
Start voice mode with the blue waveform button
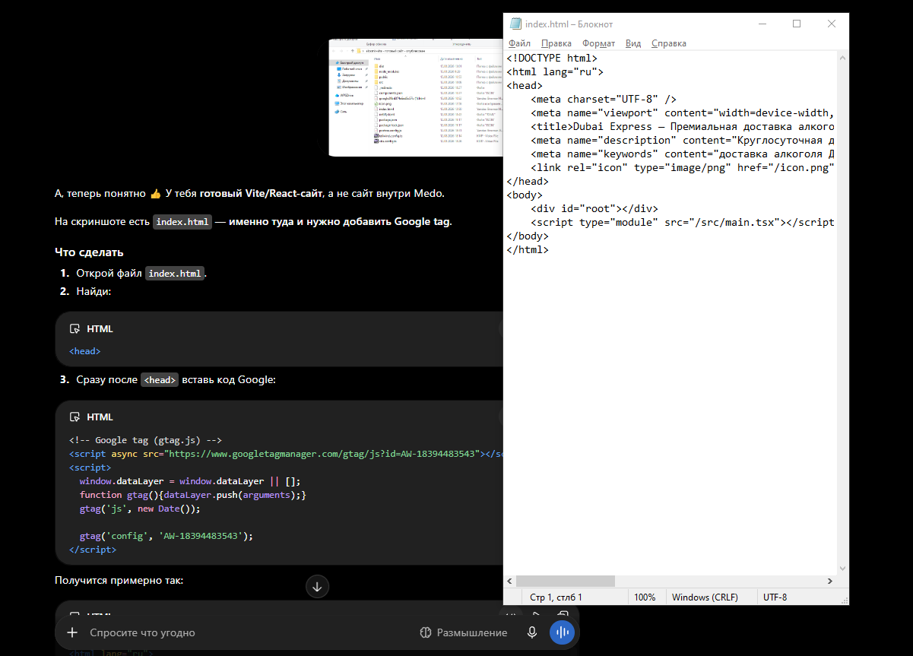pyautogui.click(x=562, y=632)
